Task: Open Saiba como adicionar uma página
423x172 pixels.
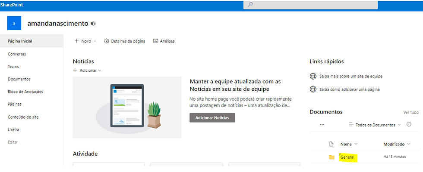Action: tap(349, 89)
